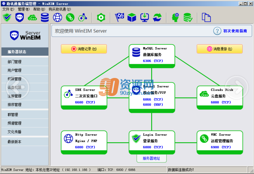Click the 二次开发接口 label
The width and height of the screenshot is (254, 174).
86,96
